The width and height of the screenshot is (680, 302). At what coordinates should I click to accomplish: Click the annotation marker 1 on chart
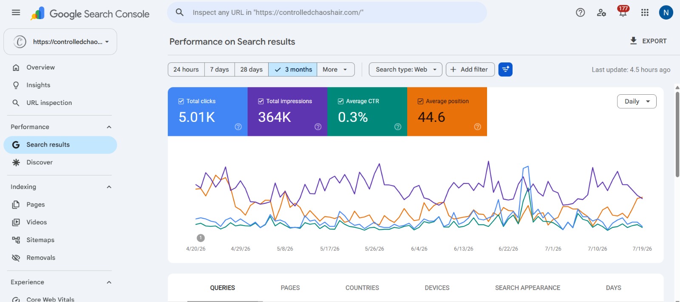pos(201,238)
